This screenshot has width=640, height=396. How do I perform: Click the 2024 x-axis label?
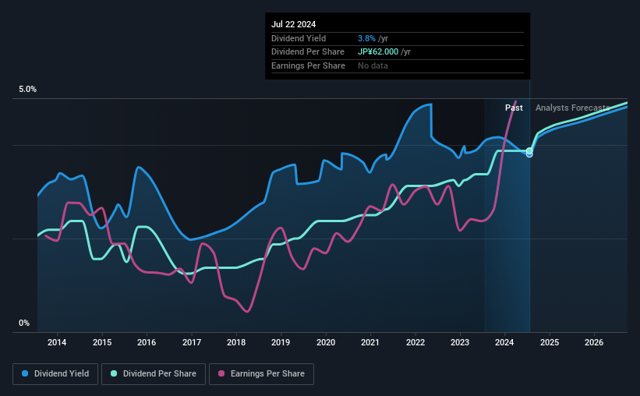(504, 342)
